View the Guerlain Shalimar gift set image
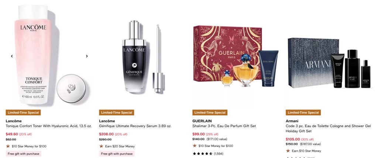378x158 pixels. click(x=236, y=57)
